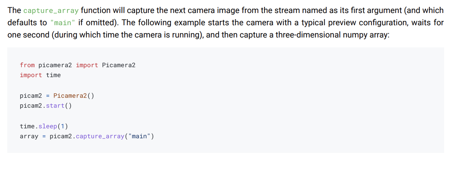
Task: Click the "start" method in picam2.start()
Action: (55, 105)
